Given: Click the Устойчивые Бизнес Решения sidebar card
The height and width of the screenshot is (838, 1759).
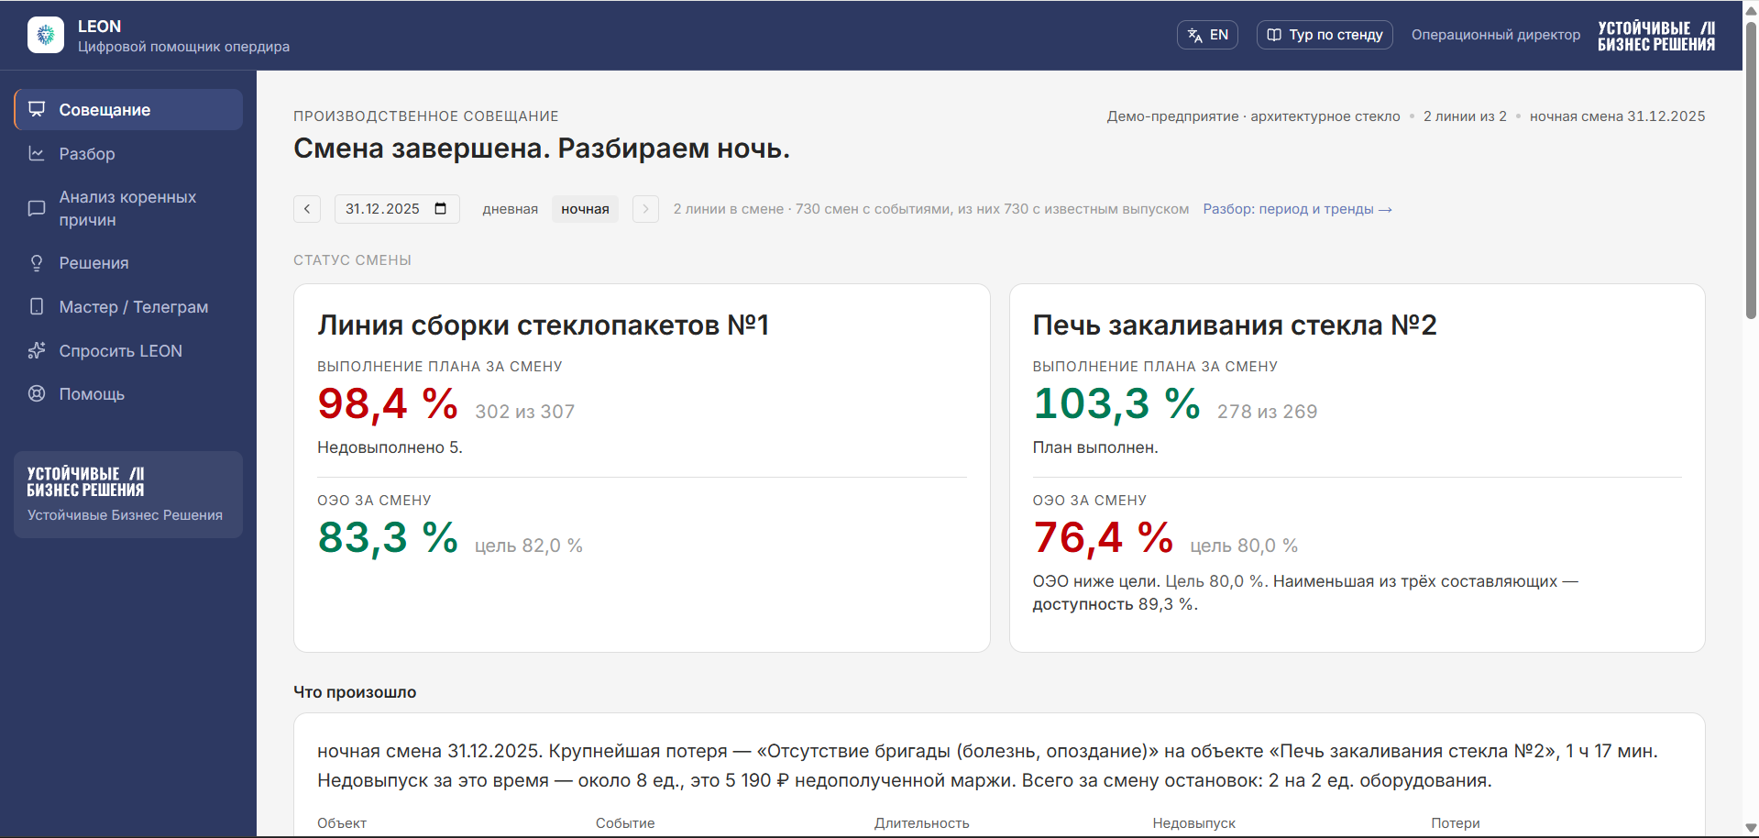Looking at the screenshot, I should [128, 494].
